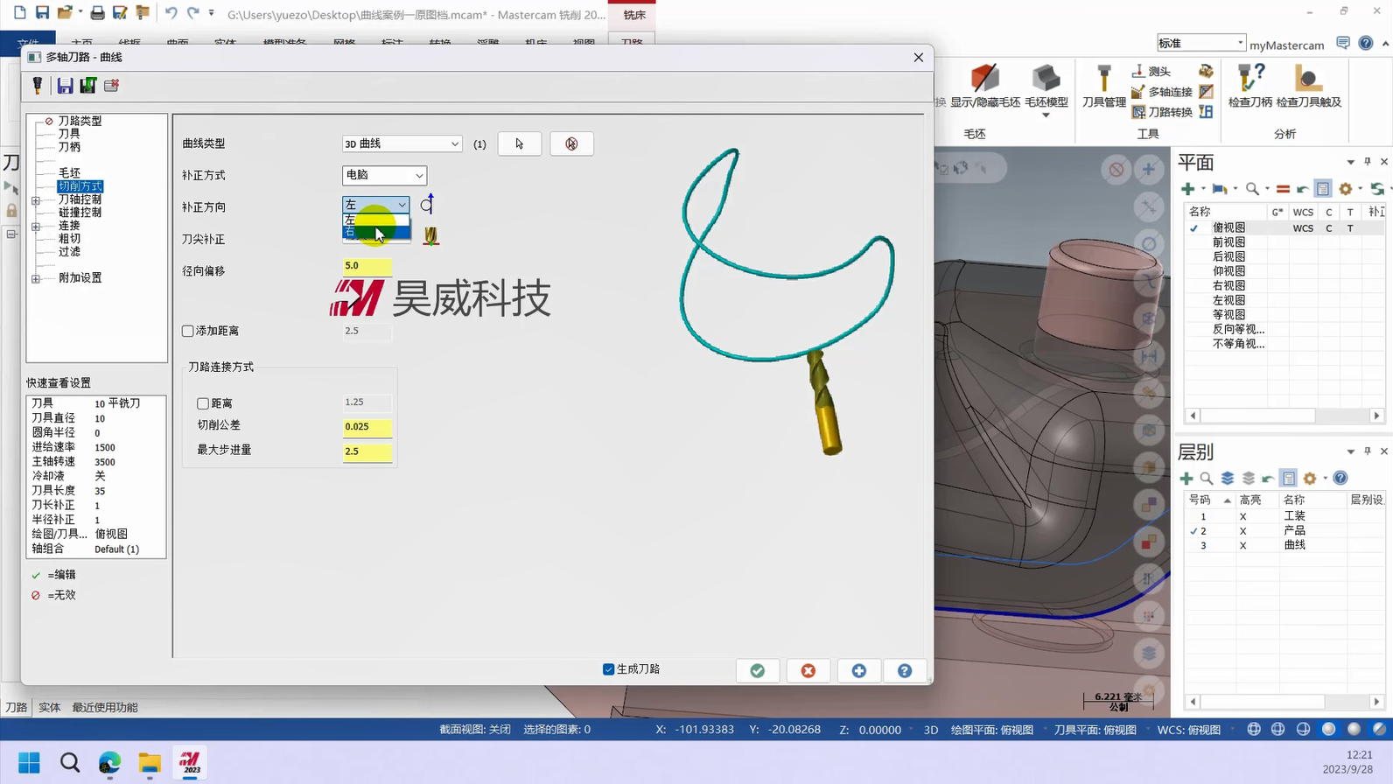Screen dimensions: 1393x784
Task: Click the 径向偏移 value field
Action: coord(367,265)
